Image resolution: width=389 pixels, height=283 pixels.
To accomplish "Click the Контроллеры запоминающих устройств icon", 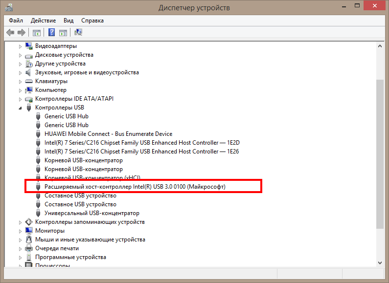I will pyautogui.click(x=29, y=222).
